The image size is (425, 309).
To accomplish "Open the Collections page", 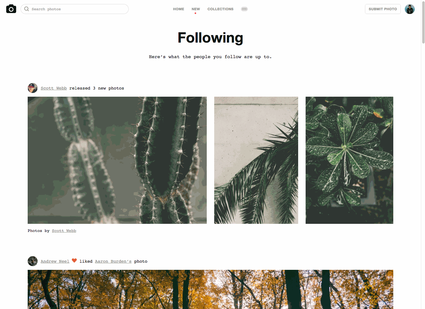I will (220, 9).
